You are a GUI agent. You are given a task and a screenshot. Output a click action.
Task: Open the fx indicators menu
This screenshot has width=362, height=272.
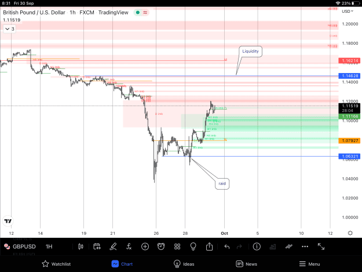tap(129, 246)
